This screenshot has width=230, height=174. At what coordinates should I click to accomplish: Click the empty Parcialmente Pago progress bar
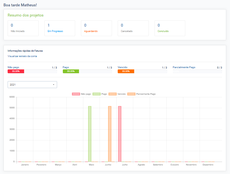(x=197, y=71)
